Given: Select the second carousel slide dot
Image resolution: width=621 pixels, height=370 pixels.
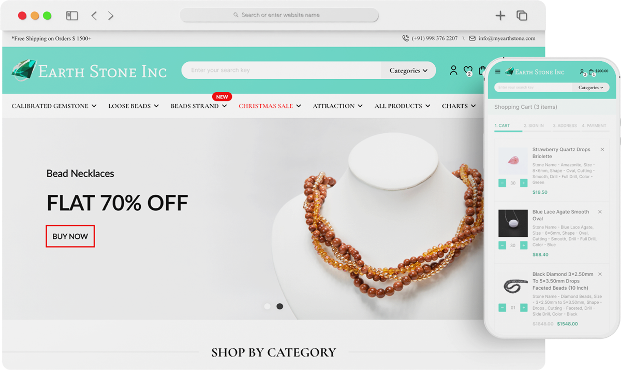Looking at the screenshot, I should click(279, 306).
